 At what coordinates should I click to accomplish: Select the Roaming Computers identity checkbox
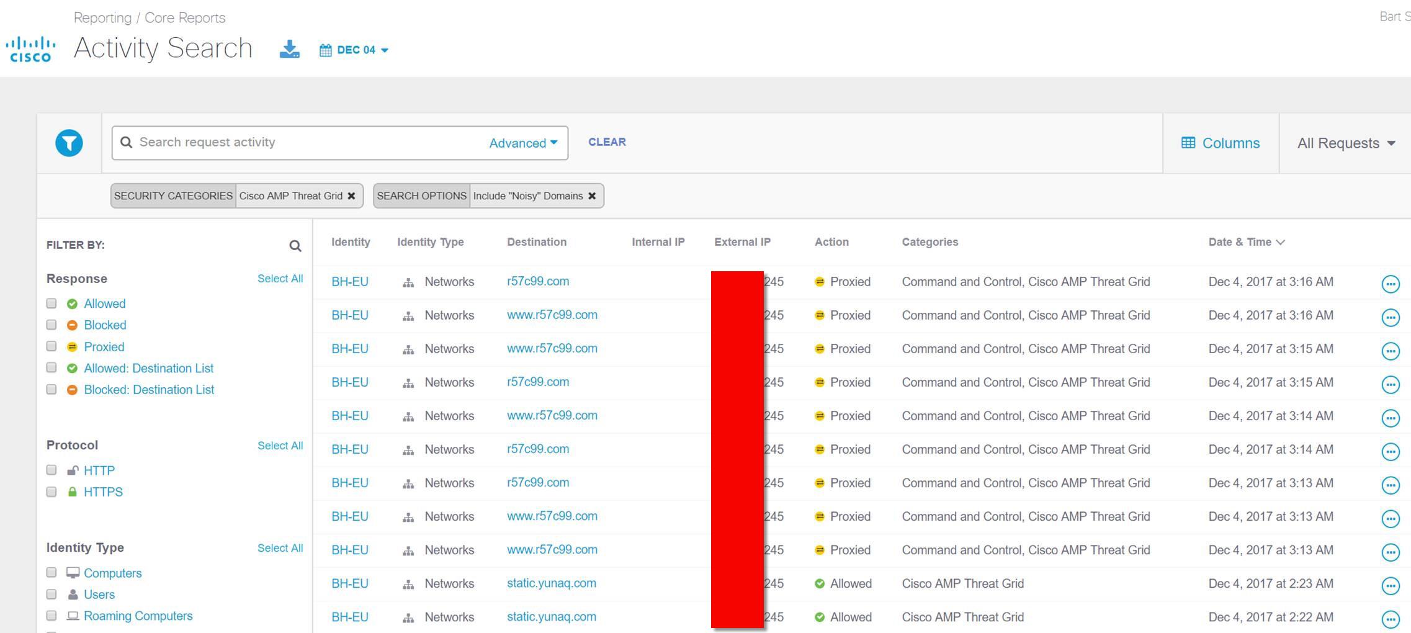tap(52, 616)
